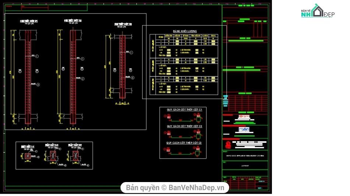Screen dimensions: 350x196
Task: Select the red column C3 elevation drawing
Action: pos(122,66)
